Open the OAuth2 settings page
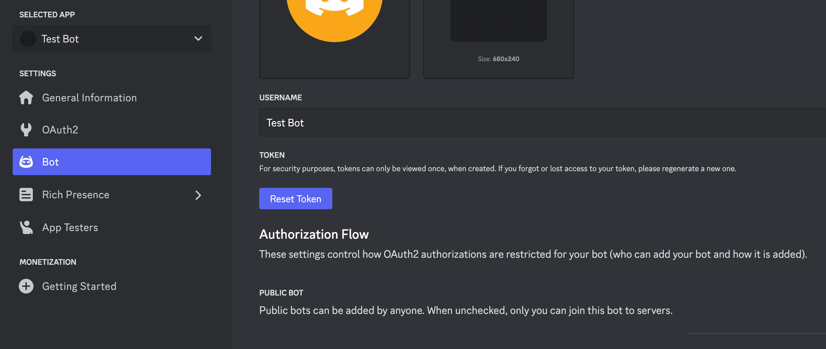Image resolution: width=826 pixels, height=349 pixels. [60, 130]
